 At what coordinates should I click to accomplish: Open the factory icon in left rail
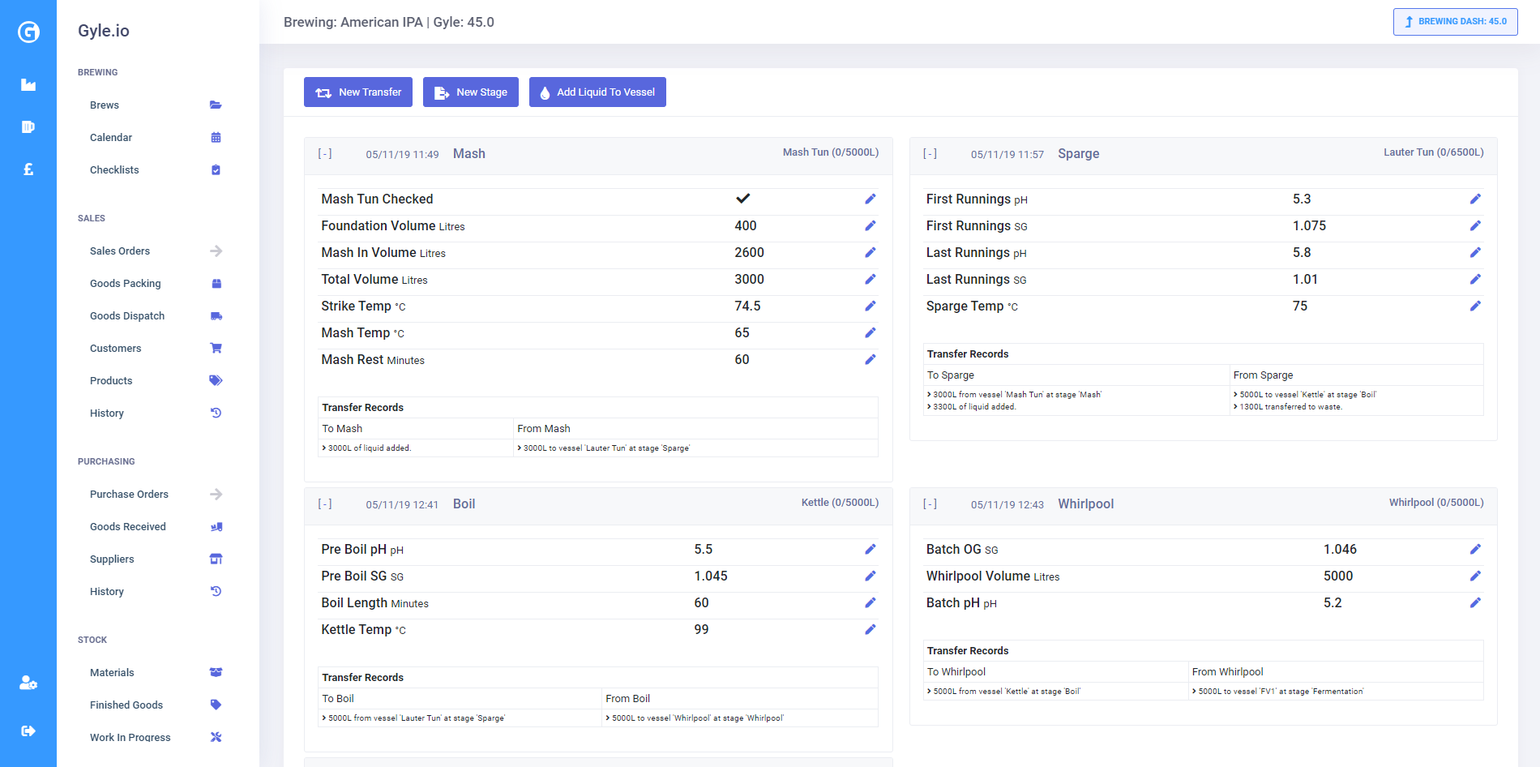click(x=28, y=84)
